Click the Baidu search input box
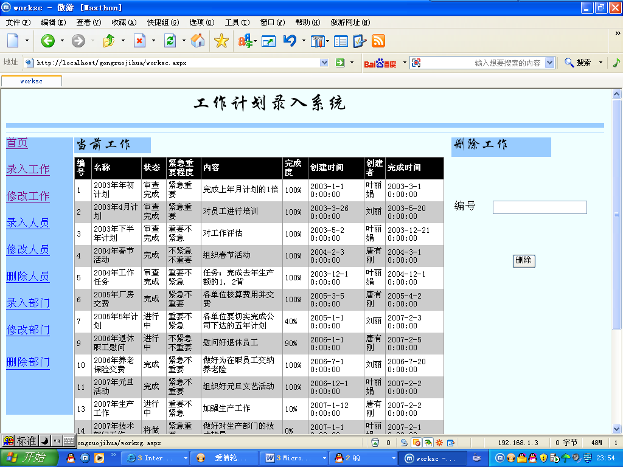The width and height of the screenshot is (623, 467). coord(482,63)
